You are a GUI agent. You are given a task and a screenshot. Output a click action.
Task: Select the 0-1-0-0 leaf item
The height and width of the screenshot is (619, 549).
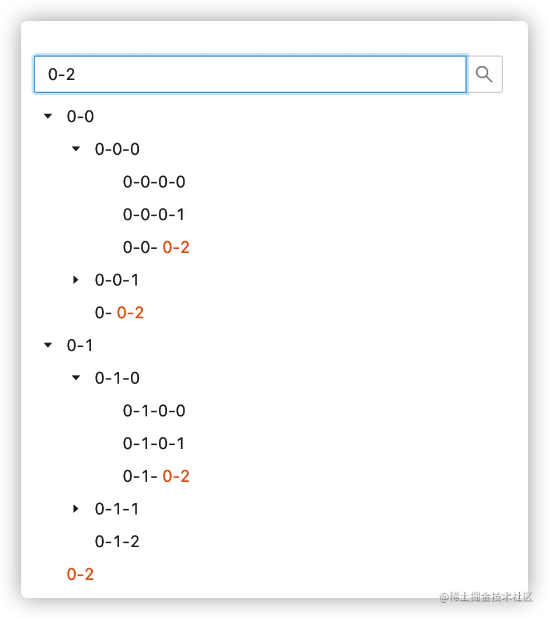154,411
